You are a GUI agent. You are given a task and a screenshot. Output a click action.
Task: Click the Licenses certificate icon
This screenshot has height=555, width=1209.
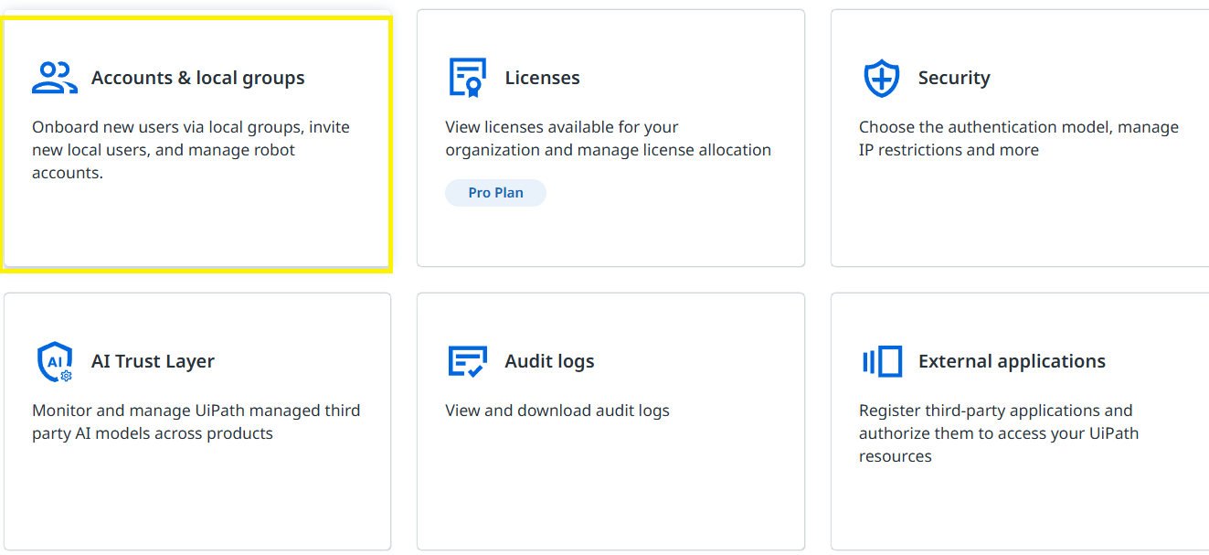click(x=468, y=78)
